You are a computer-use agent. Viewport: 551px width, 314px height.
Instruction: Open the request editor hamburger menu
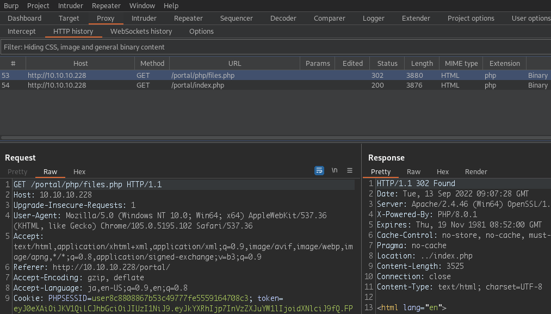[349, 170]
